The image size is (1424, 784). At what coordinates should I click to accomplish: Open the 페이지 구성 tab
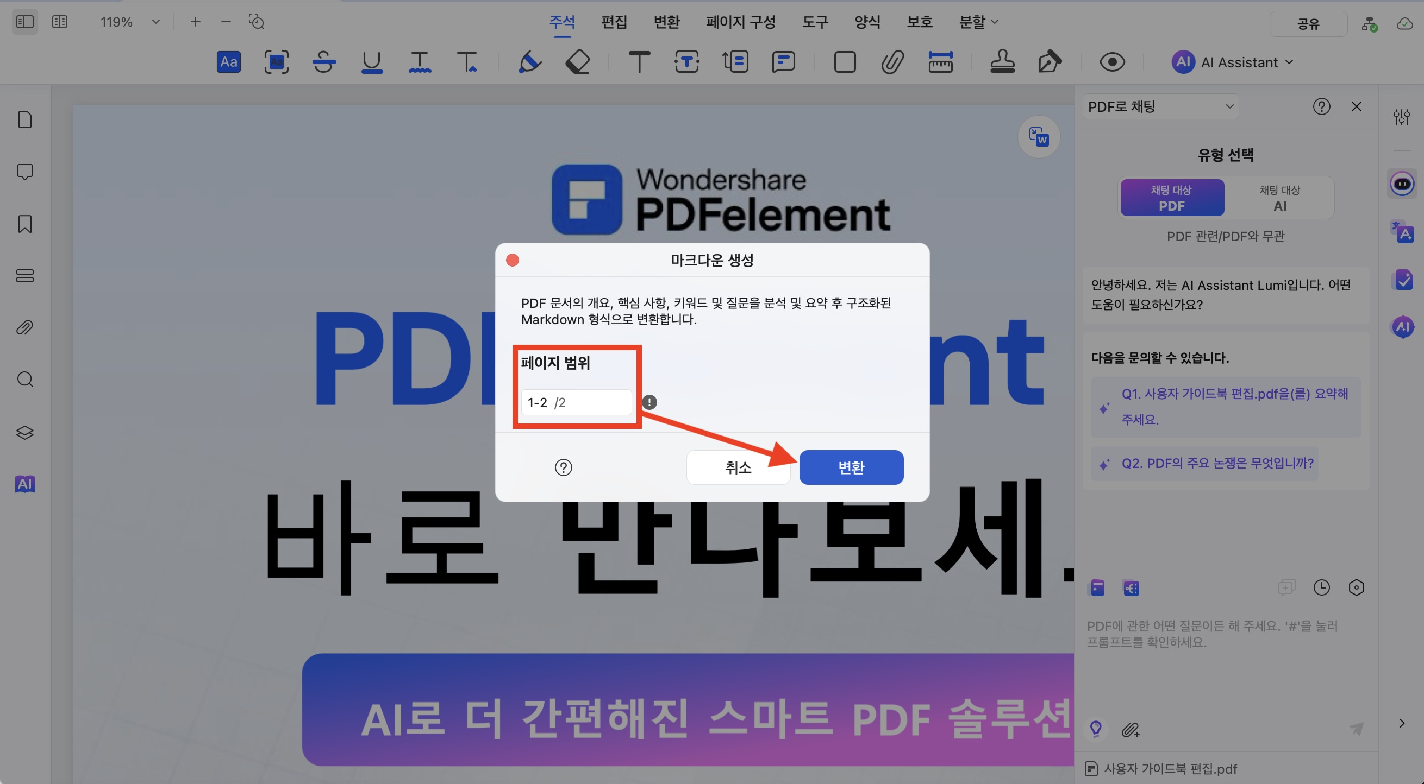(x=741, y=22)
